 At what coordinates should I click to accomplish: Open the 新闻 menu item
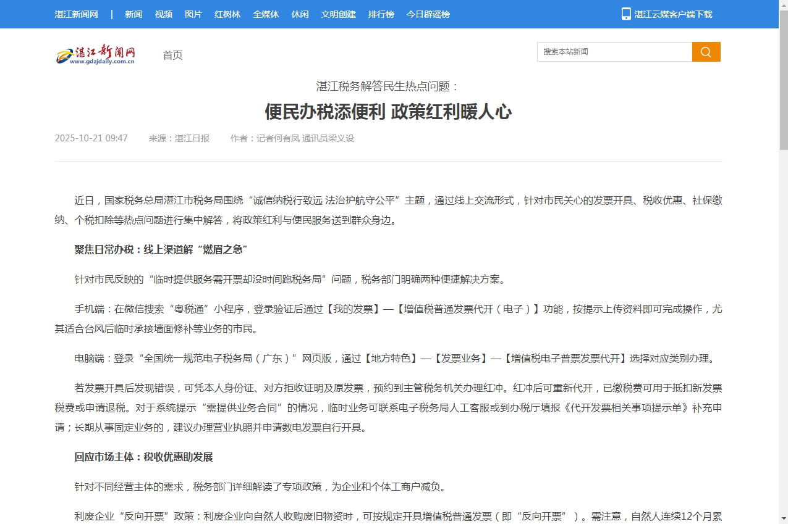[133, 14]
